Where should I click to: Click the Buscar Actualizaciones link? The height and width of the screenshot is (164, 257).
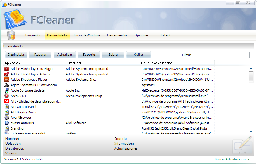click(x=233, y=159)
